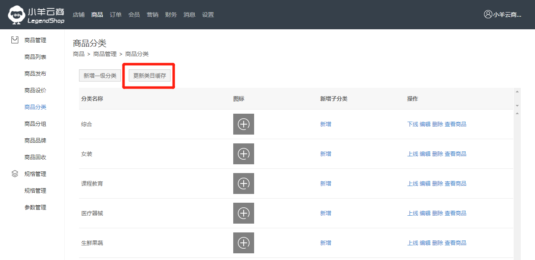The image size is (535, 260).
Task: Bring 女装 category online with 上线
Action: click(x=413, y=154)
